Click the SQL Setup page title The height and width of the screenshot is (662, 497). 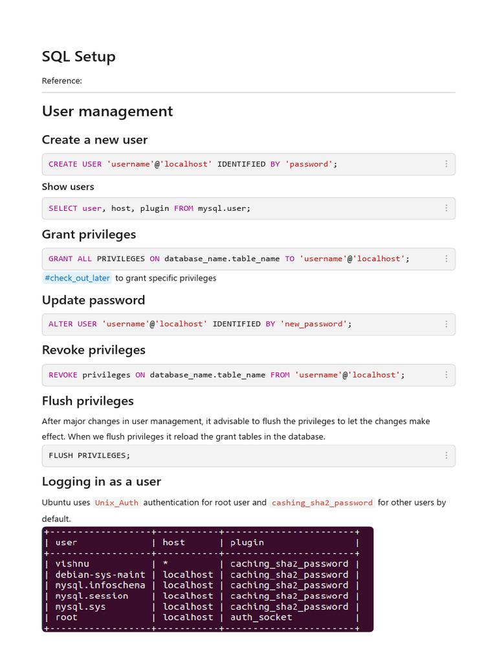pyautogui.click(x=78, y=56)
